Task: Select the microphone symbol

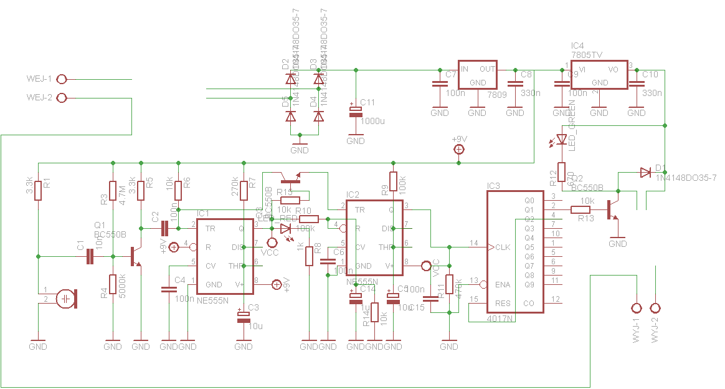Action: click(66, 299)
